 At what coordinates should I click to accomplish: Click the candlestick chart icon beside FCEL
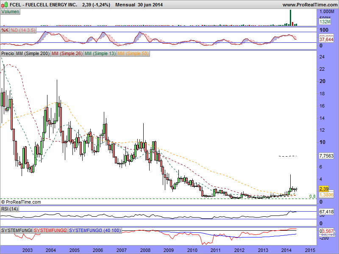(x=5, y=4)
